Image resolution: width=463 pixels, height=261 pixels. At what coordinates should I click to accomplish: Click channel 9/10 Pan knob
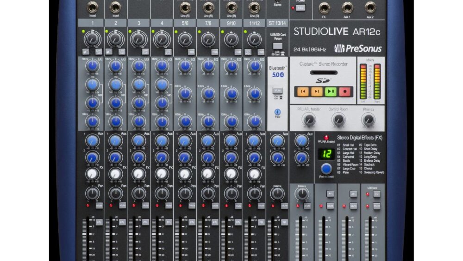[231, 194]
